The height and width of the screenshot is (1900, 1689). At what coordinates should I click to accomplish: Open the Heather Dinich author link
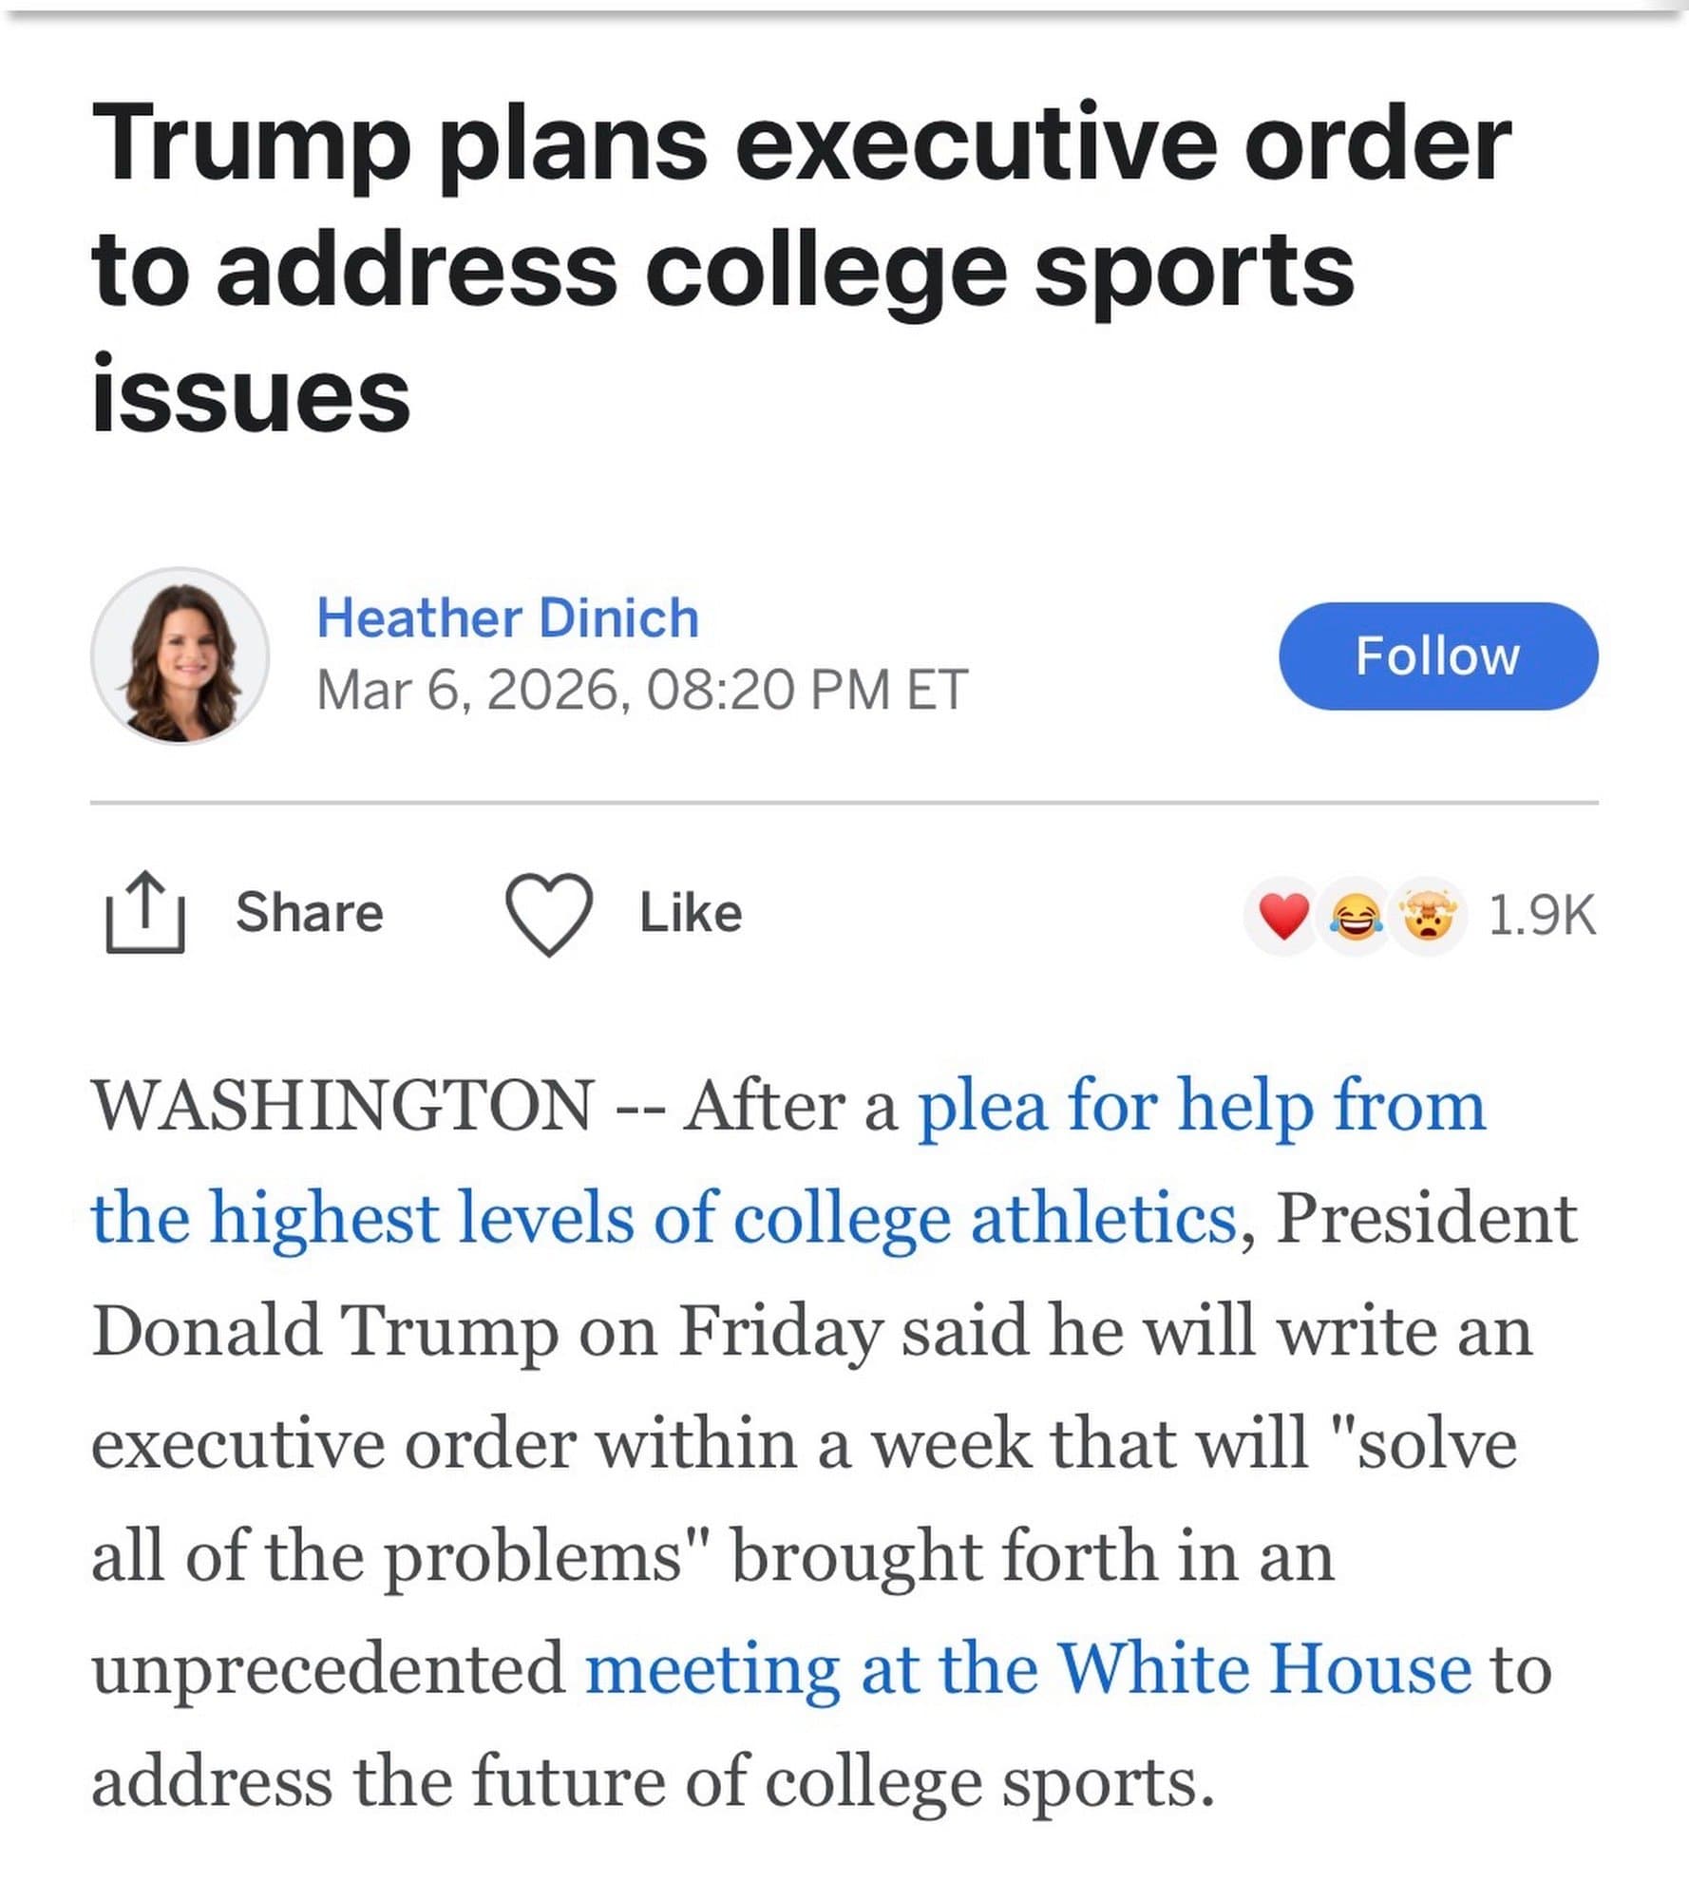[507, 618]
